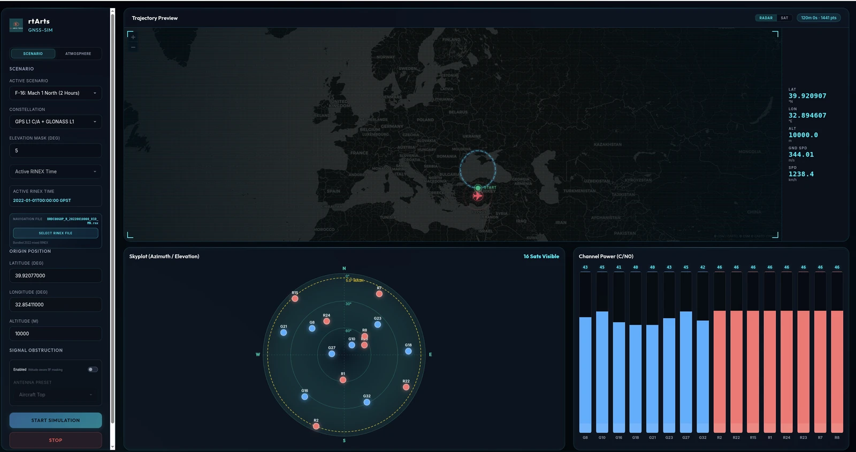This screenshot has width=856, height=452.
Task: Zoom in on the trajectory map
Action: click(133, 37)
